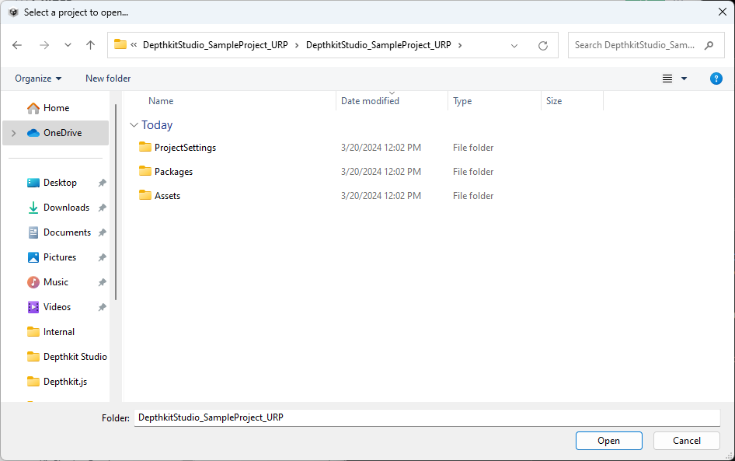The height and width of the screenshot is (461, 735).
Task: Click the Up one level arrow
Action: pyautogui.click(x=90, y=45)
